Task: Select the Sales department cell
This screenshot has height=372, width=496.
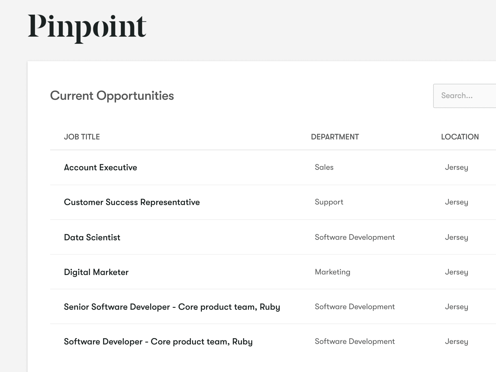Action: tap(324, 167)
